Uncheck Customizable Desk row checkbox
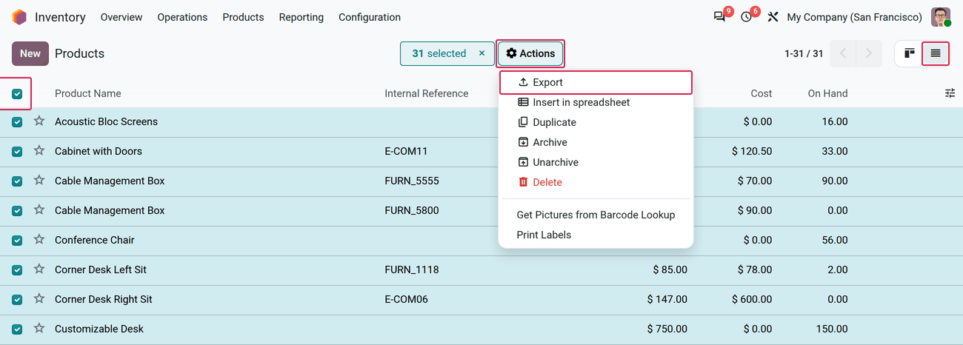The height and width of the screenshot is (345, 963). tap(17, 329)
